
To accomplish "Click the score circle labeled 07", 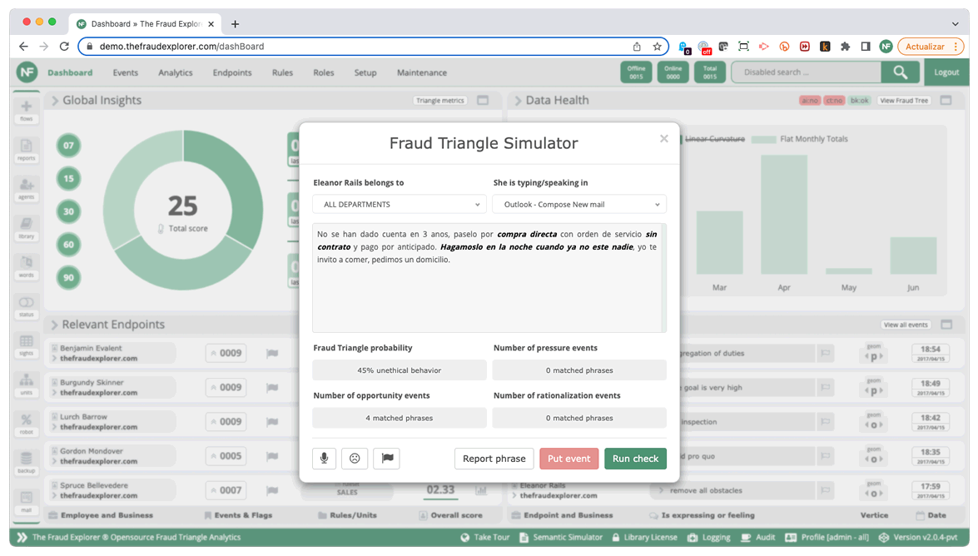I will point(68,146).
